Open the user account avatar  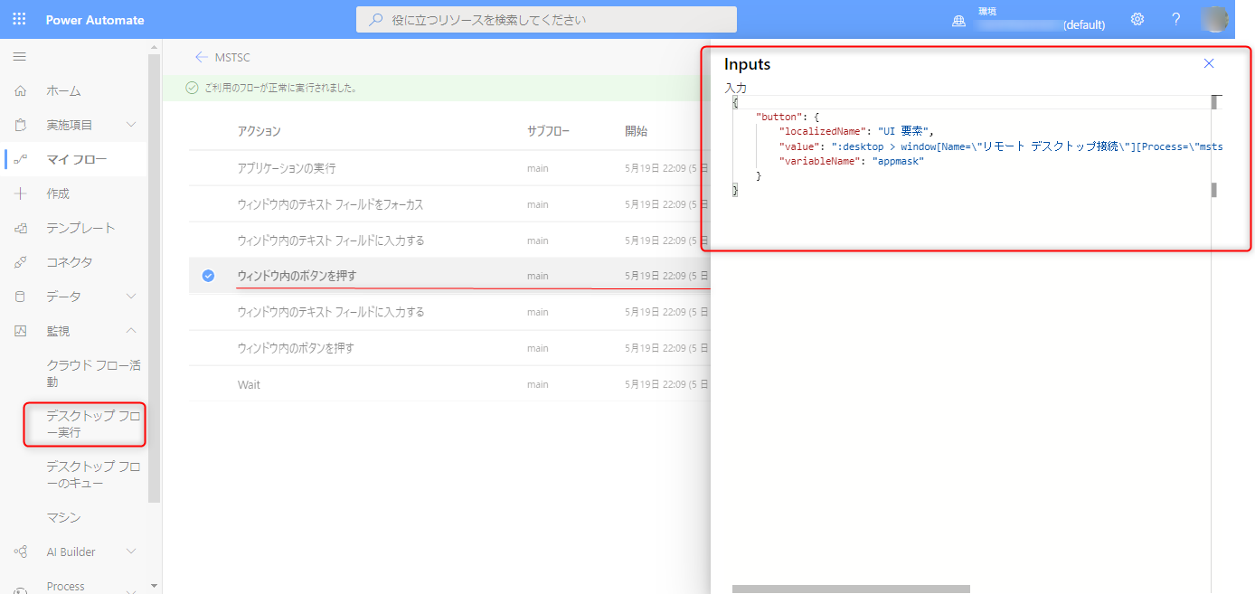click(1214, 19)
